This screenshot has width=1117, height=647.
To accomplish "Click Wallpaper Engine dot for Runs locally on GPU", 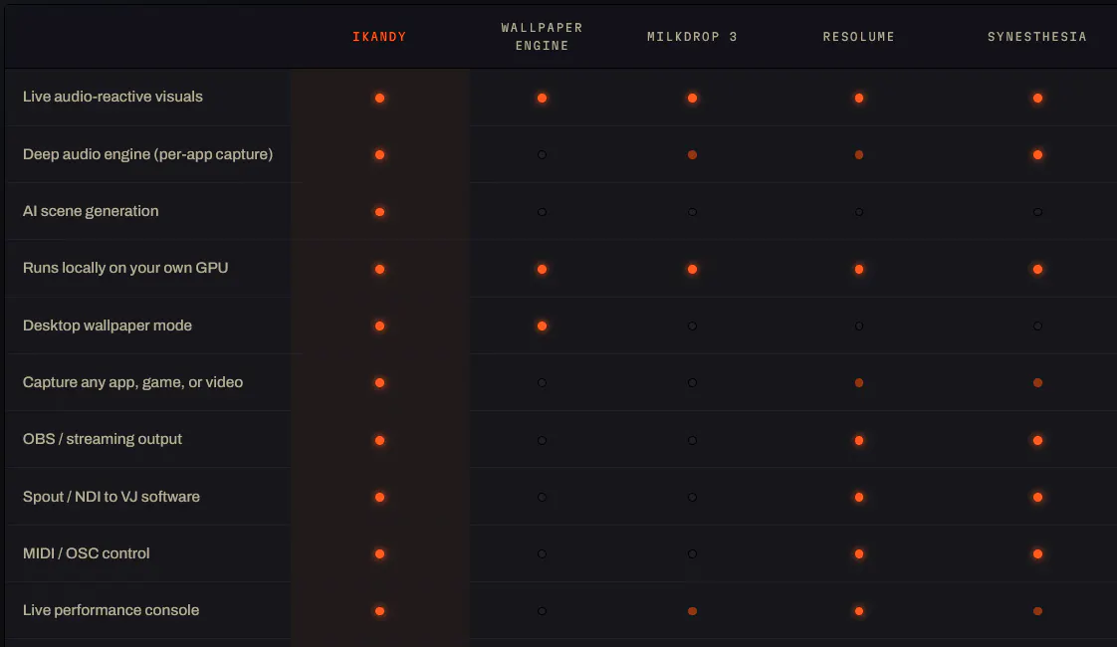I will coord(543,269).
